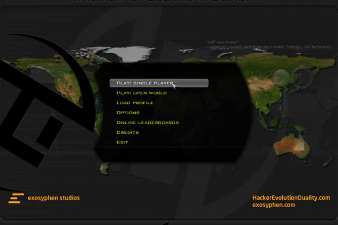338x225 pixels.
Task: Select Play: open world
Action: pyautogui.click(x=141, y=93)
